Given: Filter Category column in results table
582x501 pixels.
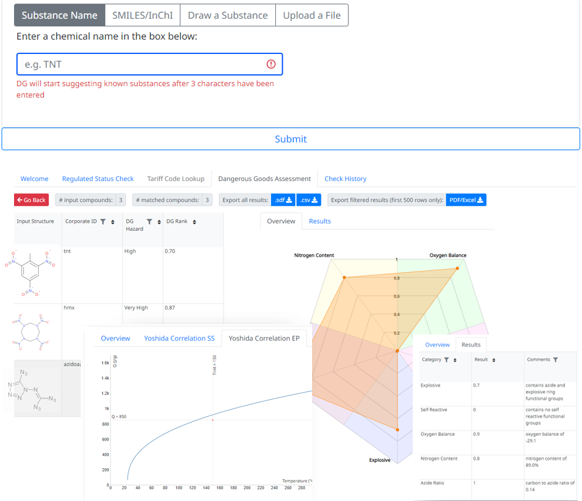Looking at the screenshot, I should [447, 360].
